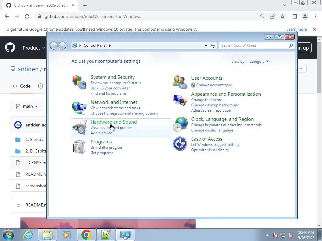Open the Hardware and Sound category
The width and height of the screenshot is (322, 241).
pyautogui.click(x=114, y=122)
